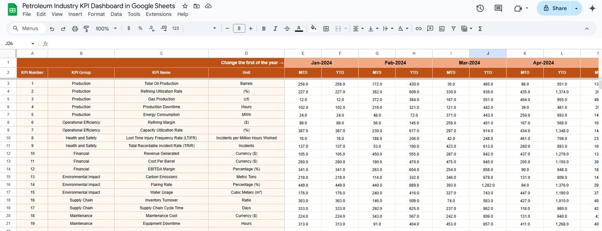The image size is (602, 231).
Task: Click the video call camera icon
Action: coord(519,8)
